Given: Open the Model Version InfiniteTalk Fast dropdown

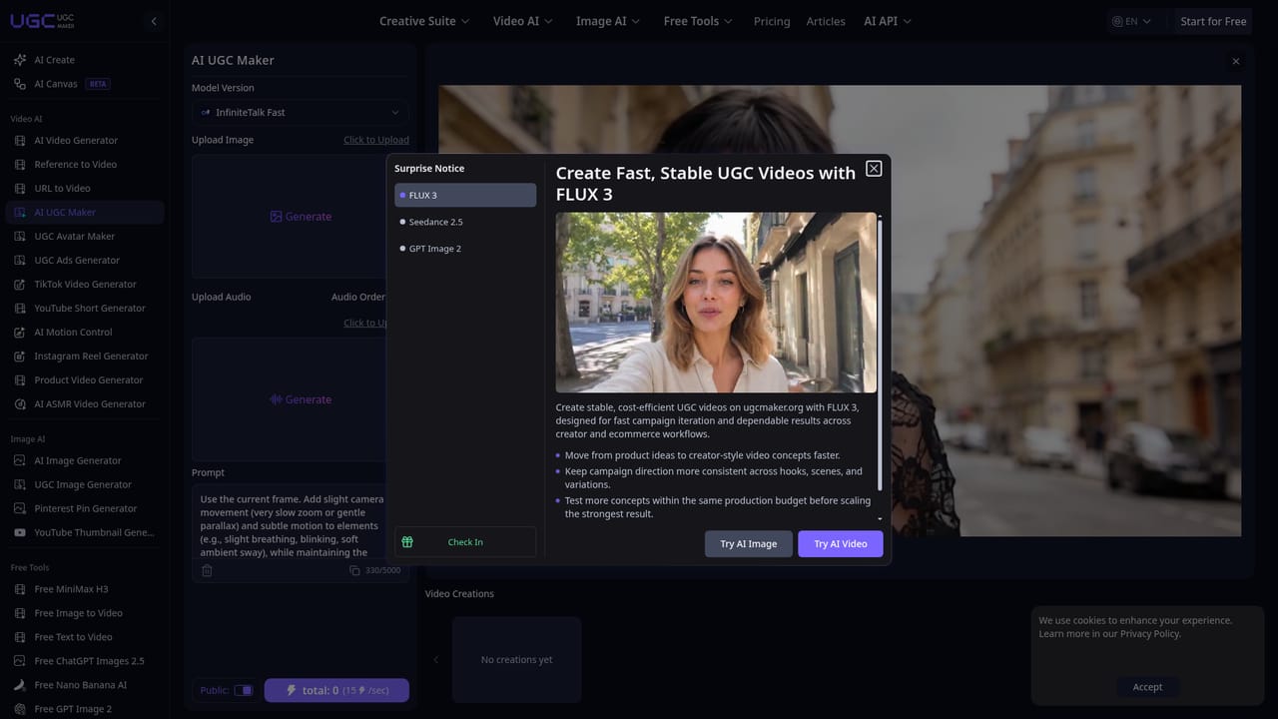Looking at the screenshot, I should point(301,113).
